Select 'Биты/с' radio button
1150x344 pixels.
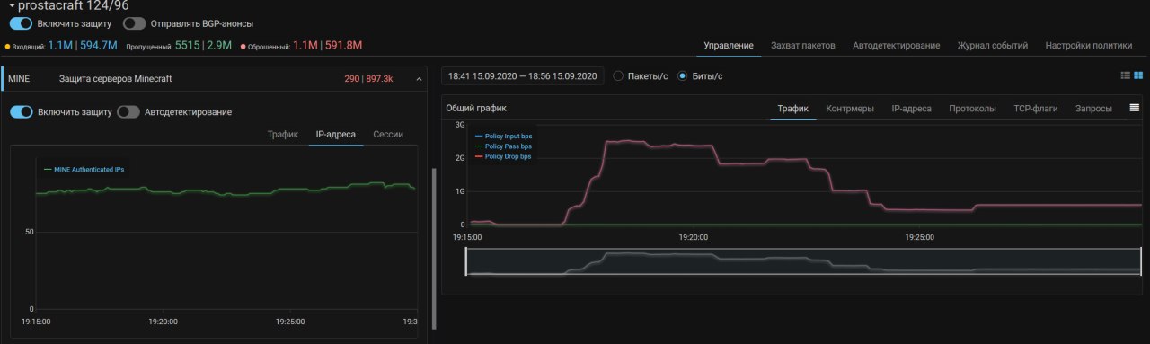[x=683, y=76]
